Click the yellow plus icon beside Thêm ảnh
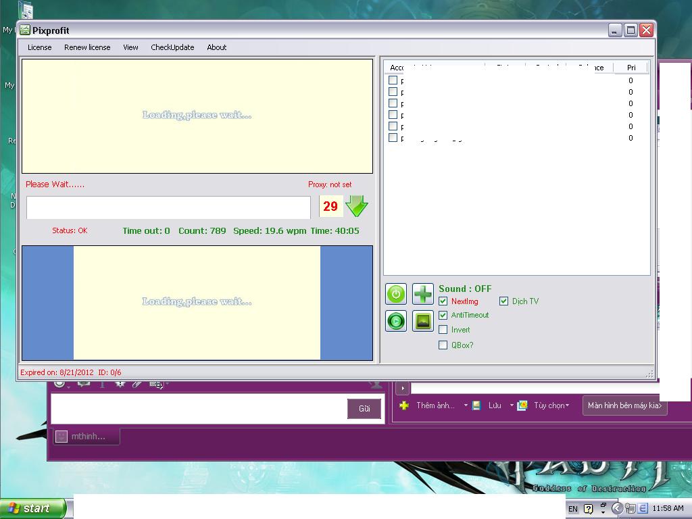692x519 pixels. pos(404,405)
